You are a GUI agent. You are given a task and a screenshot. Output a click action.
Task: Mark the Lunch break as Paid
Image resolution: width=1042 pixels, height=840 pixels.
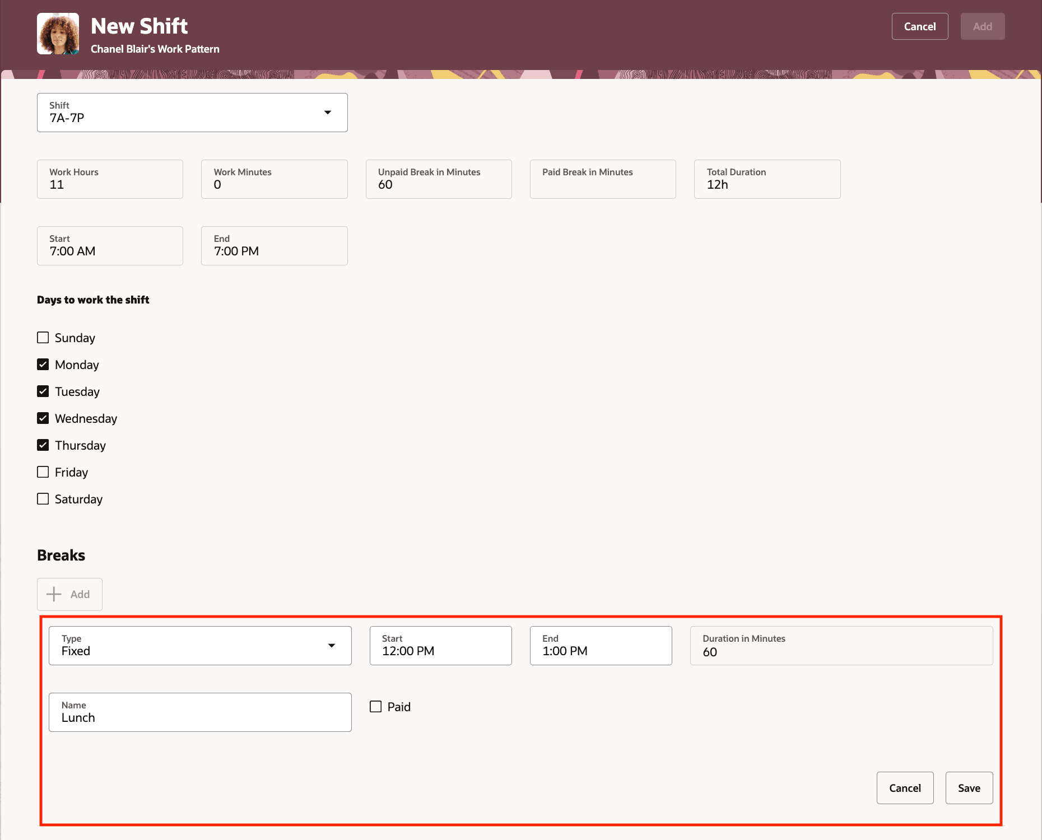[x=375, y=707]
